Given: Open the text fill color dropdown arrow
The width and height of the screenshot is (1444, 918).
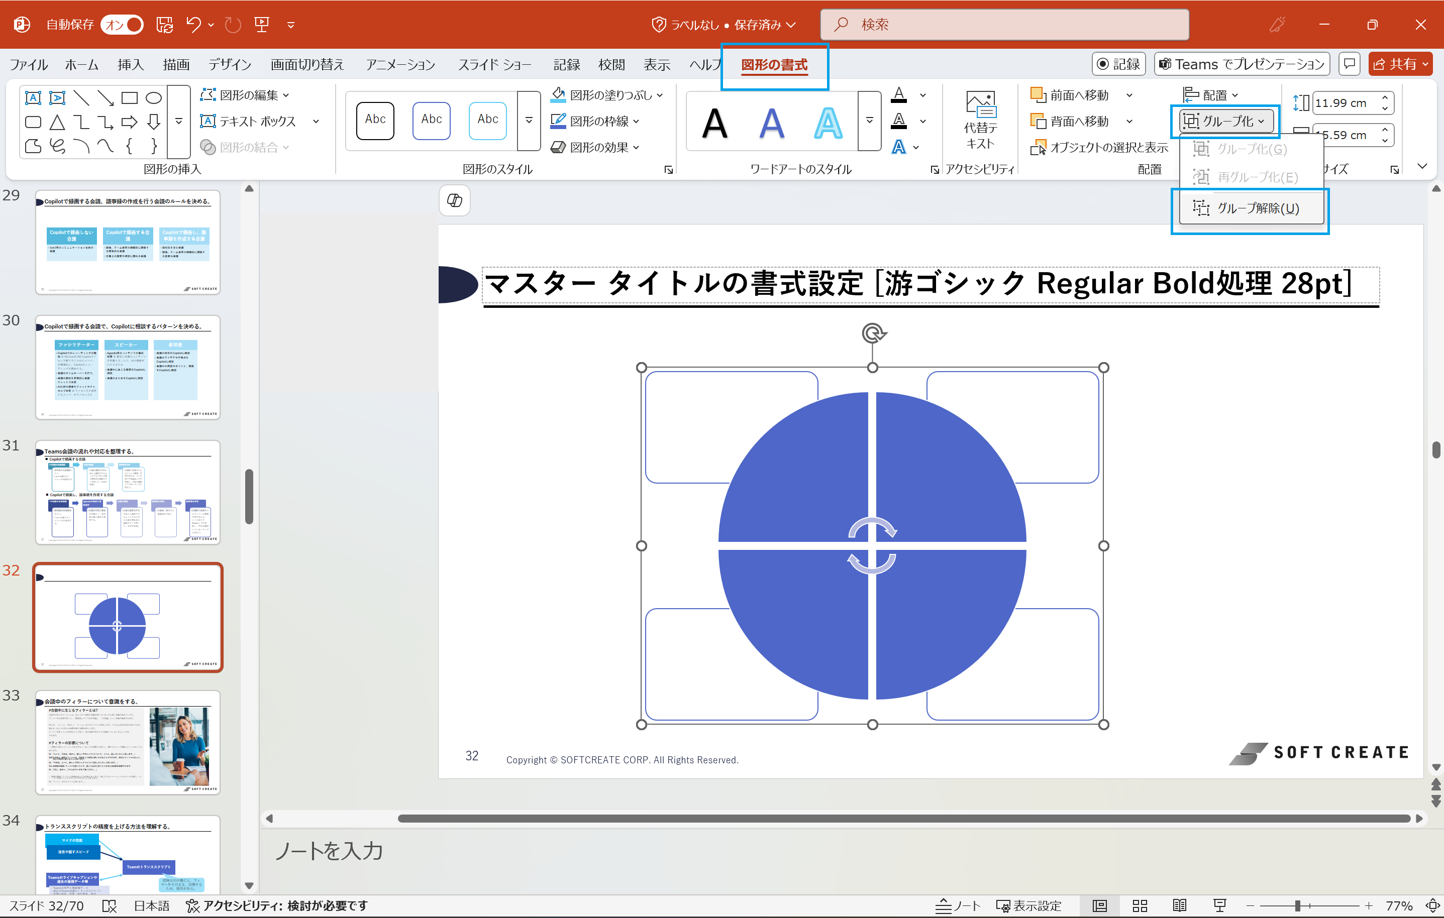Looking at the screenshot, I should (923, 95).
